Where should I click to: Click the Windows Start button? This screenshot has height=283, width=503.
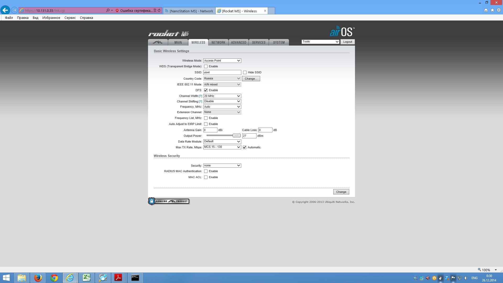click(6, 278)
